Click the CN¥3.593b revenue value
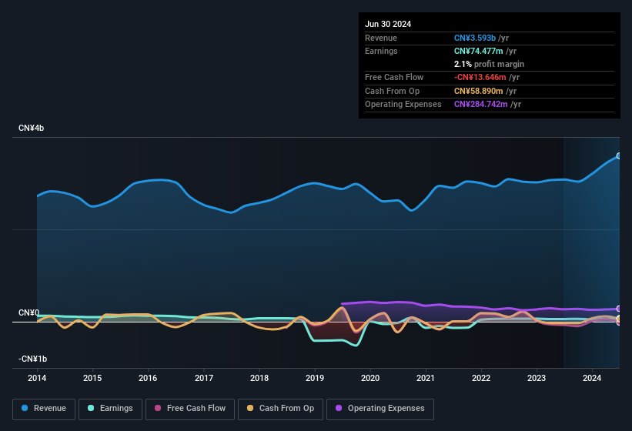Screen dimensions: 632x431 (475, 38)
